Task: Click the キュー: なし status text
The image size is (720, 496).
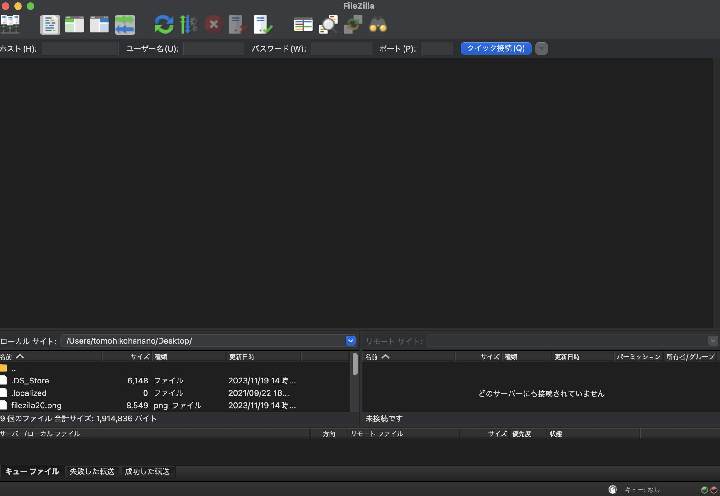Action: (x=642, y=490)
